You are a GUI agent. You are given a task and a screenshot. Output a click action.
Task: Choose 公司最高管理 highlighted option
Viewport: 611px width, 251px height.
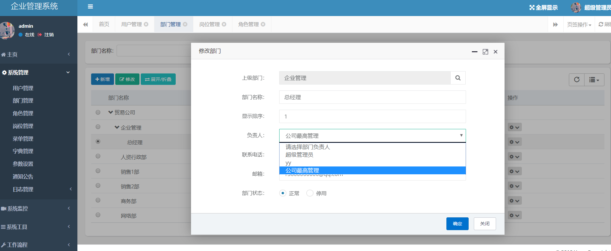pyautogui.click(x=372, y=170)
